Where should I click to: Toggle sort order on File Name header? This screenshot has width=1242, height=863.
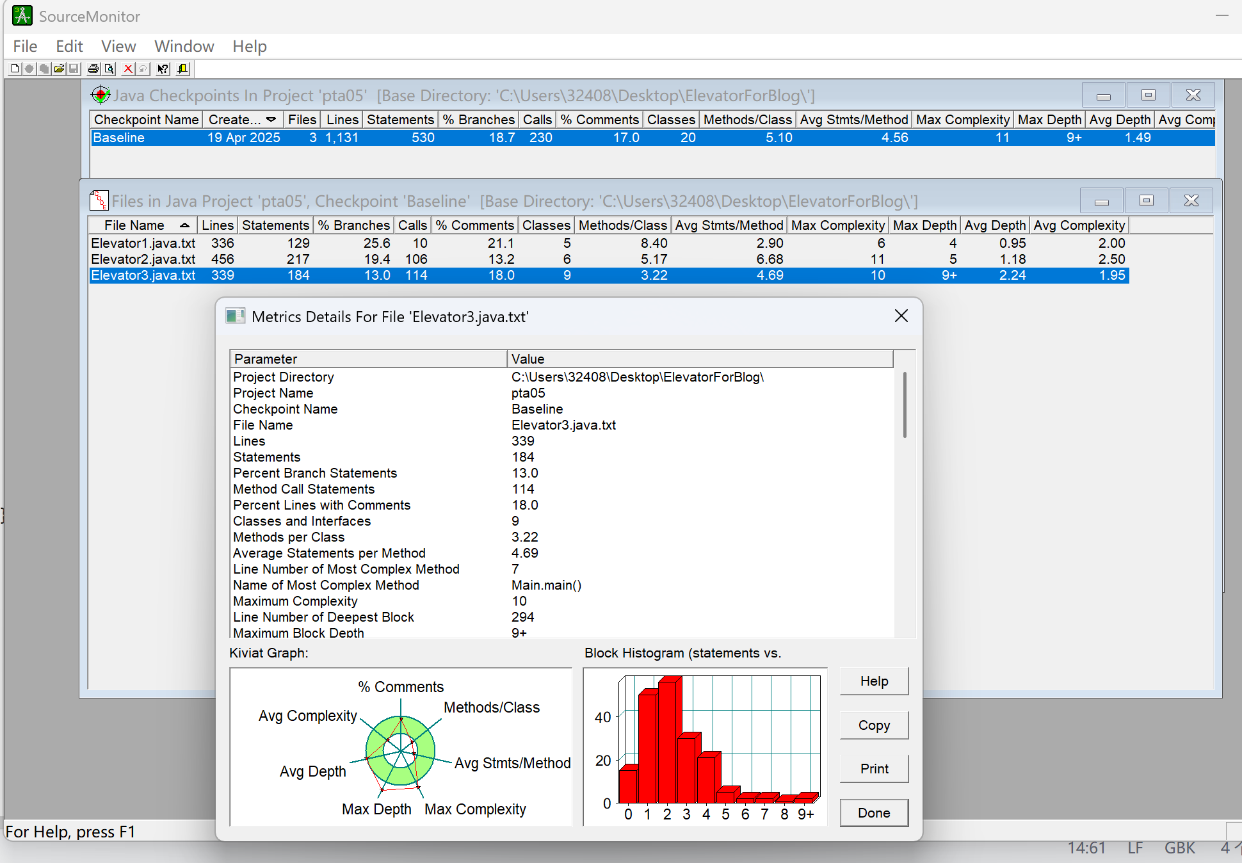(x=142, y=225)
